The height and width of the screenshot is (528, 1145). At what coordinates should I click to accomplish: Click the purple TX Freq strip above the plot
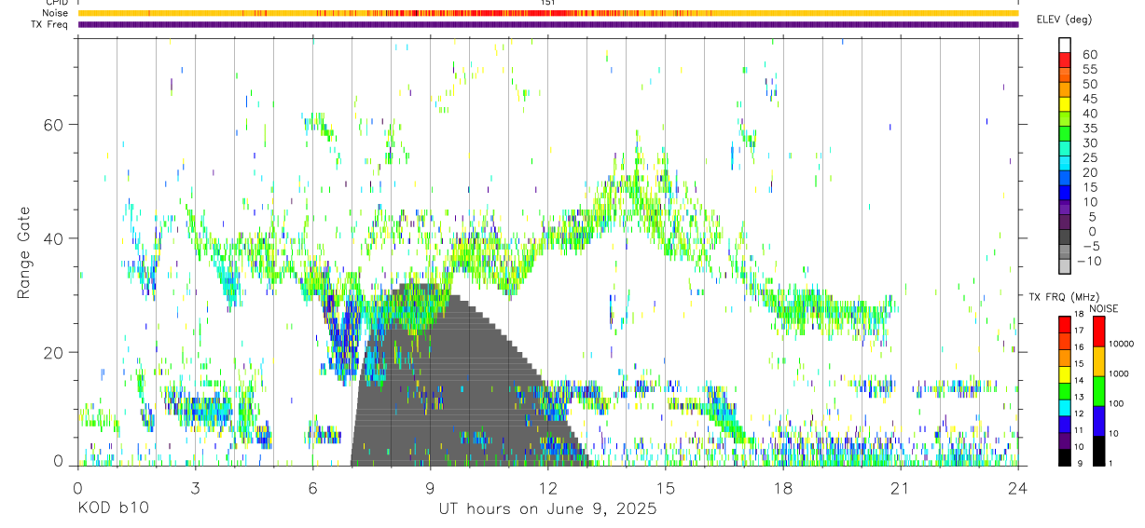point(548,24)
